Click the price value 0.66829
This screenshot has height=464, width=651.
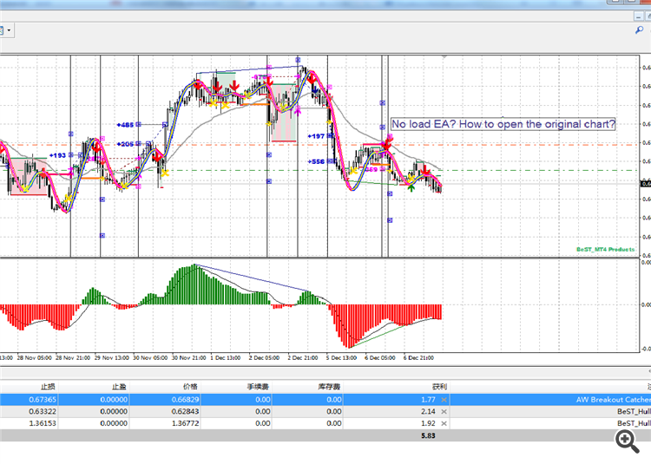click(x=185, y=400)
